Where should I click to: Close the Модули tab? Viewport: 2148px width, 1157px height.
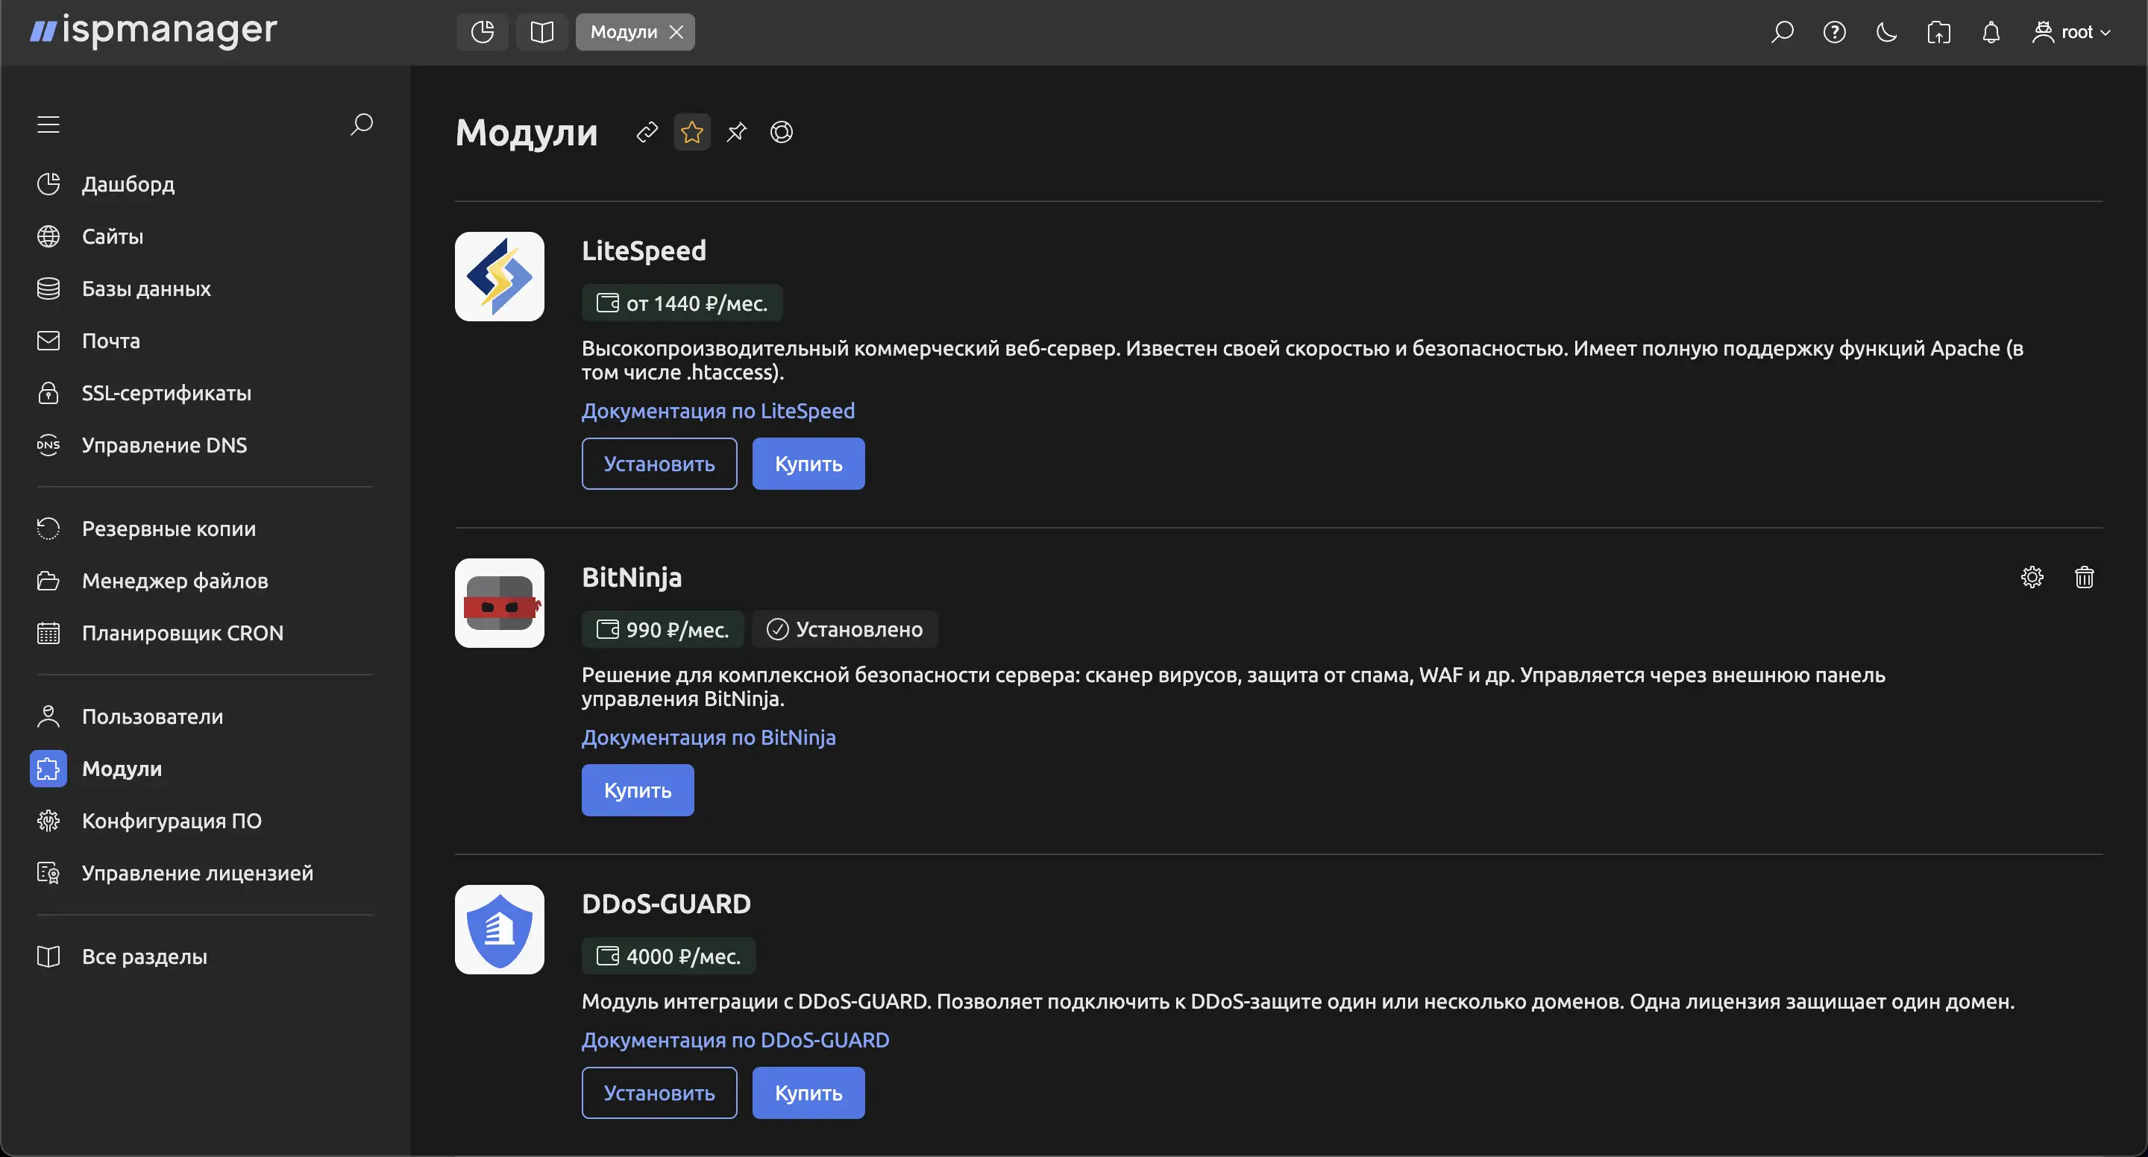coord(677,31)
